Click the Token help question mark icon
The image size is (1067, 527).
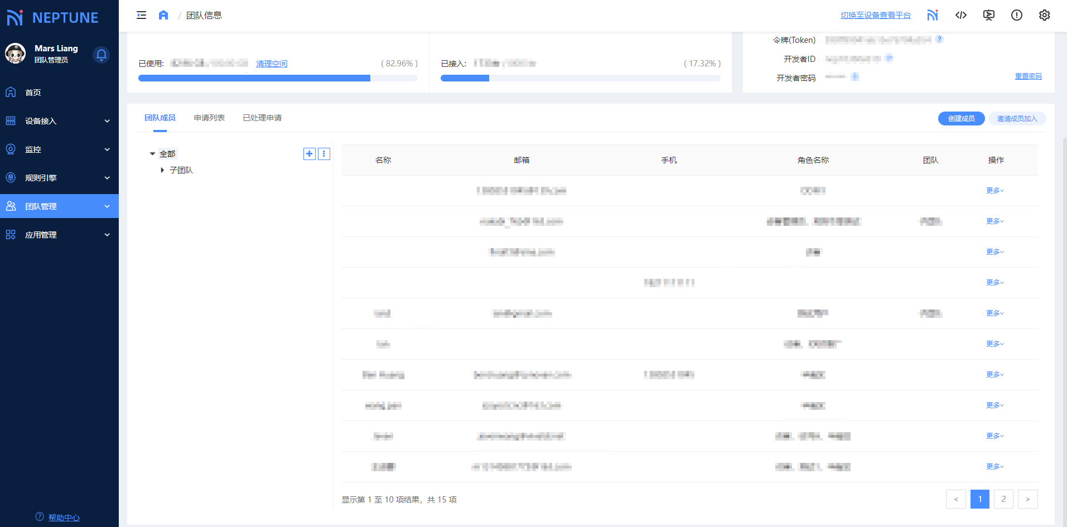point(939,39)
